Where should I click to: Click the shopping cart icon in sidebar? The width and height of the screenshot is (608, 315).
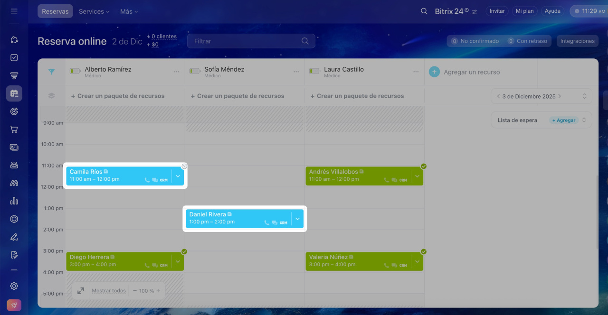click(x=14, y=129)
